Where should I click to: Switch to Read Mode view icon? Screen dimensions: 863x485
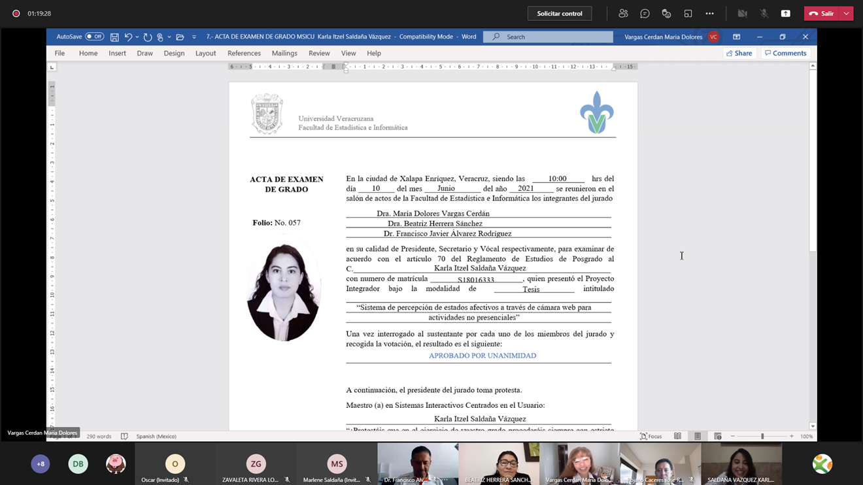[677, 437]
